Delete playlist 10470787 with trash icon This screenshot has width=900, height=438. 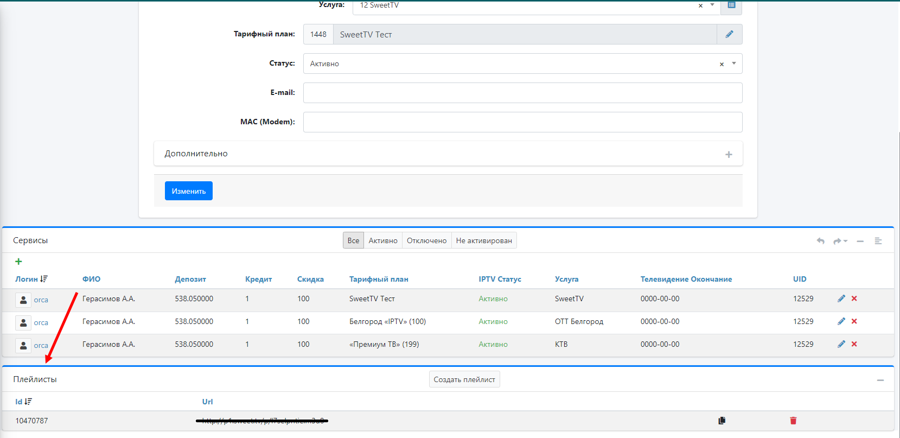(793, 421)
